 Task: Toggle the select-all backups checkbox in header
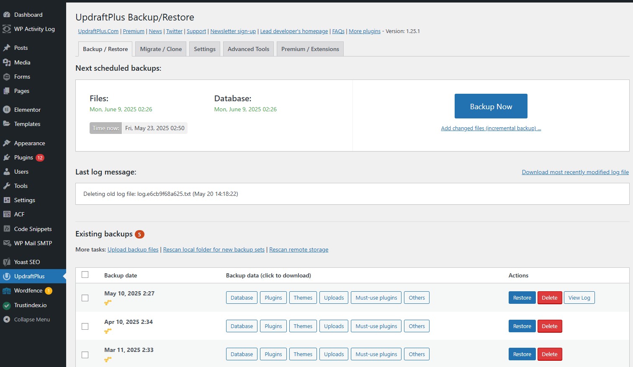tap(85, 275)
